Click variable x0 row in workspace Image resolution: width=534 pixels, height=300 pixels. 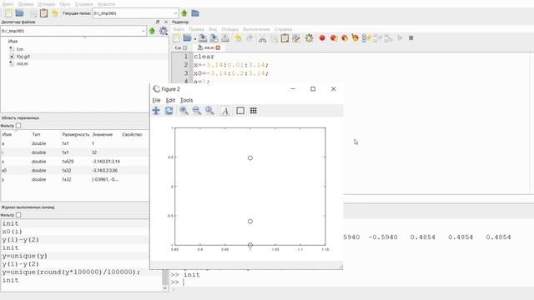75,170
